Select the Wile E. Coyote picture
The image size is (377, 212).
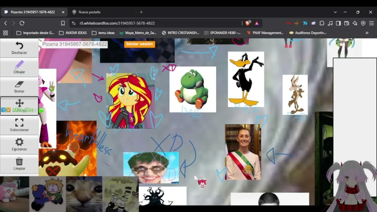(x=295, y=95)
